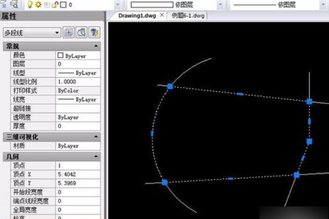Open the lineweight 依图层 dropdown
This screenshot has height=219, width=329.
click(220, 4)
